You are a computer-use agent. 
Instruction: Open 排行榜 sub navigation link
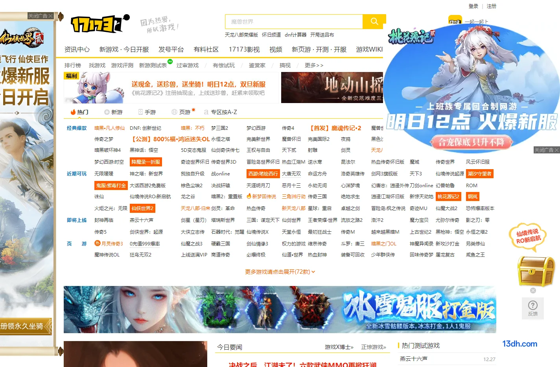73,65
